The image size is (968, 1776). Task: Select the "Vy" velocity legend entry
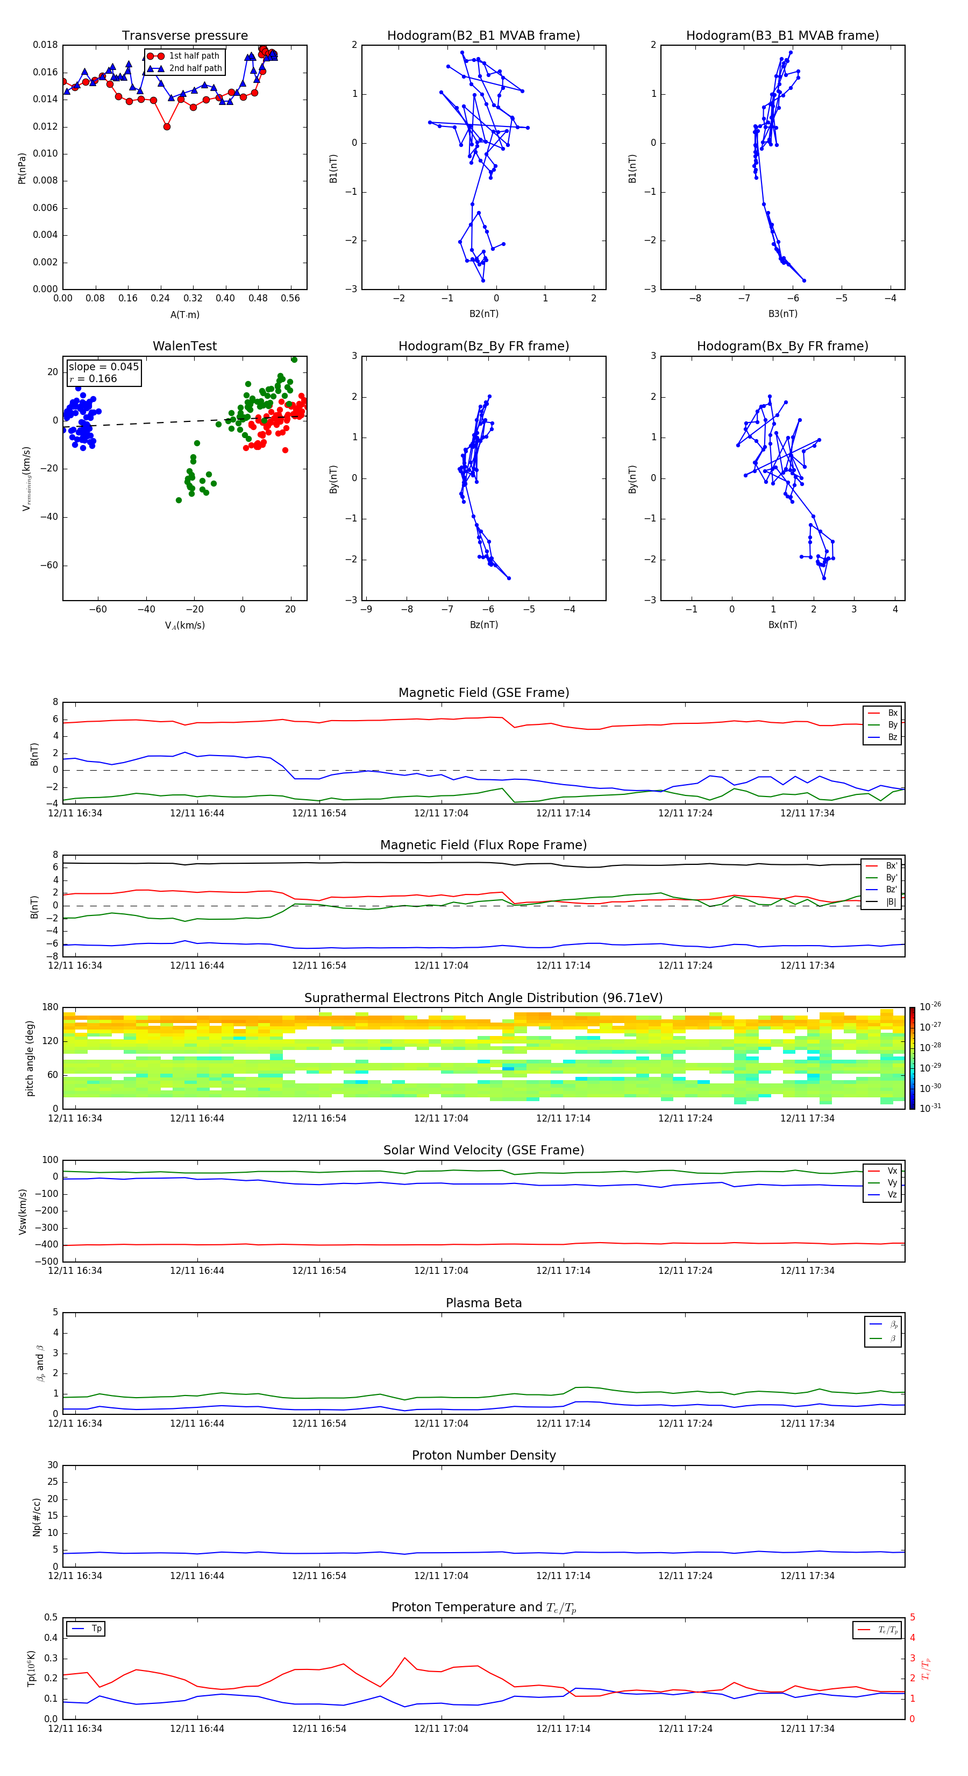[883, 1182]
